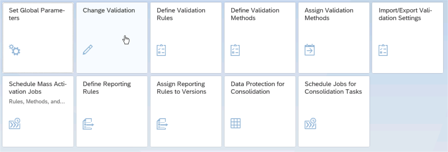Image resolution: width=448 pixels, height=152 pixels.
Task: Open the Define Reporting Rules title text
Action: click(107, 88)
